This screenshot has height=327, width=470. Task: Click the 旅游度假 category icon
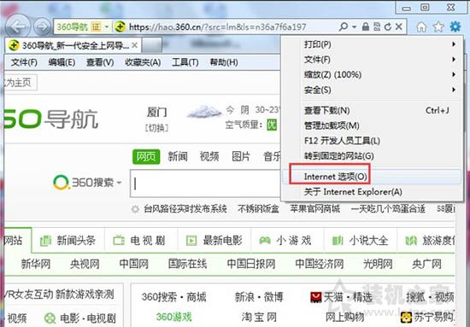coord(411,241)
